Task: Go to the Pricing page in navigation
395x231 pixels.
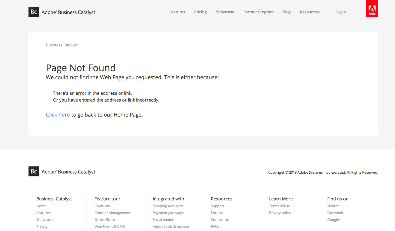Action: [200, 12]
